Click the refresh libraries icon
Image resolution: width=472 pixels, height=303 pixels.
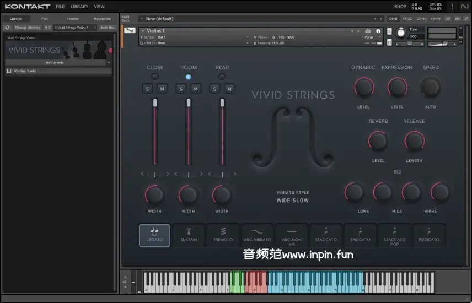point(7,27)
